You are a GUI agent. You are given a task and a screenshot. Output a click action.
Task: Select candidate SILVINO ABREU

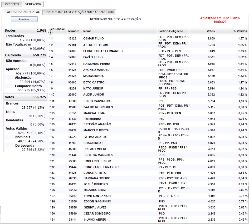95,220
